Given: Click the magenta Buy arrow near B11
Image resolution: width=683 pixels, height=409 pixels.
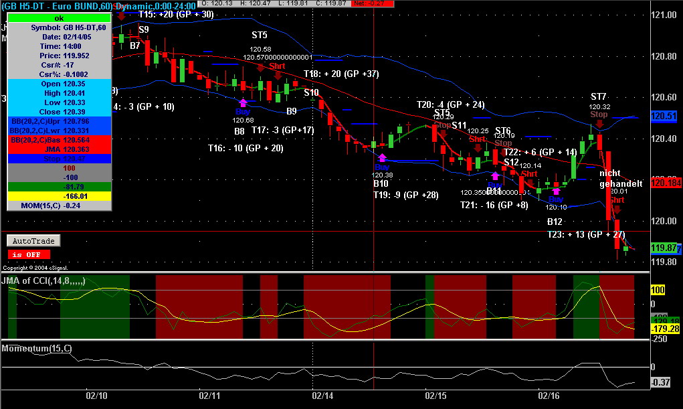Looking at the screenshot, I should pyautogui.click(x=495, y=176).
